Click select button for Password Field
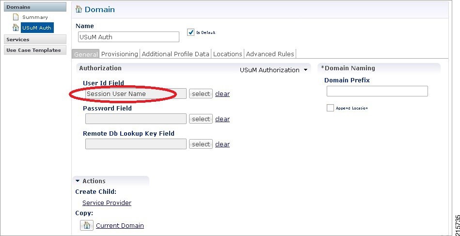Image resolution: width=460 pixels, height=236 pixels. click(x=201, y=119)
